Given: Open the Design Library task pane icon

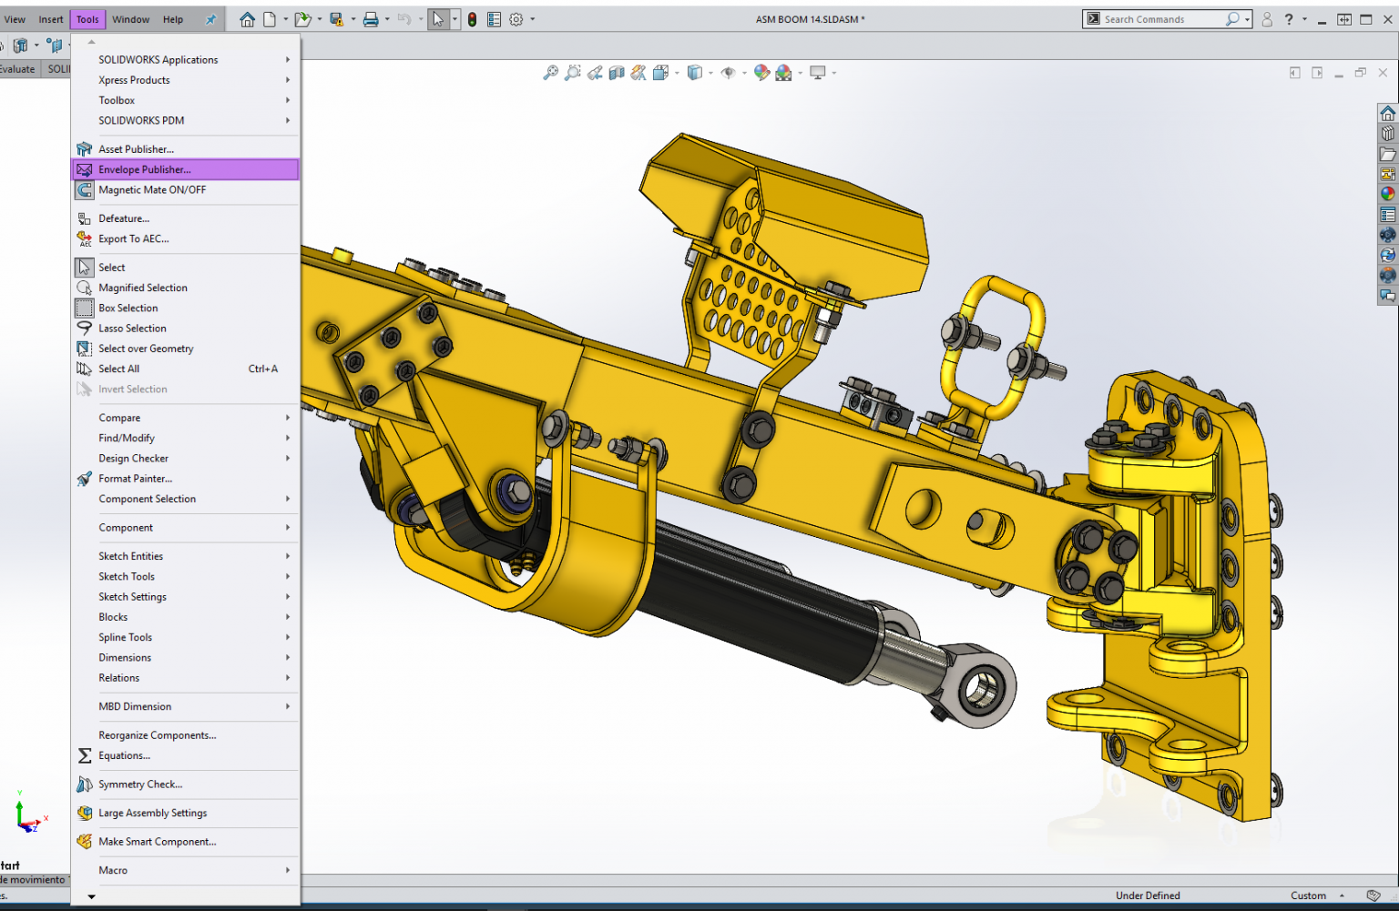Looking at the screenshot, I should tap(1388, 133).
